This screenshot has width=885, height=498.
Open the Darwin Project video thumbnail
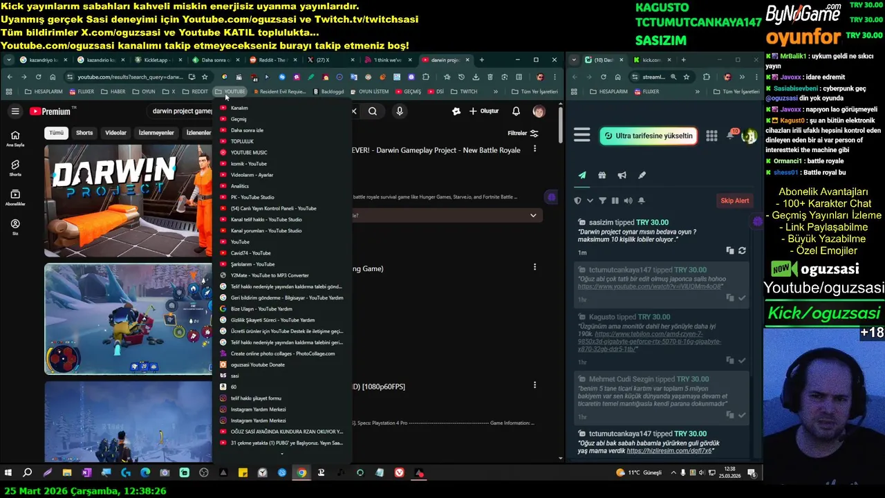[129, 201]
